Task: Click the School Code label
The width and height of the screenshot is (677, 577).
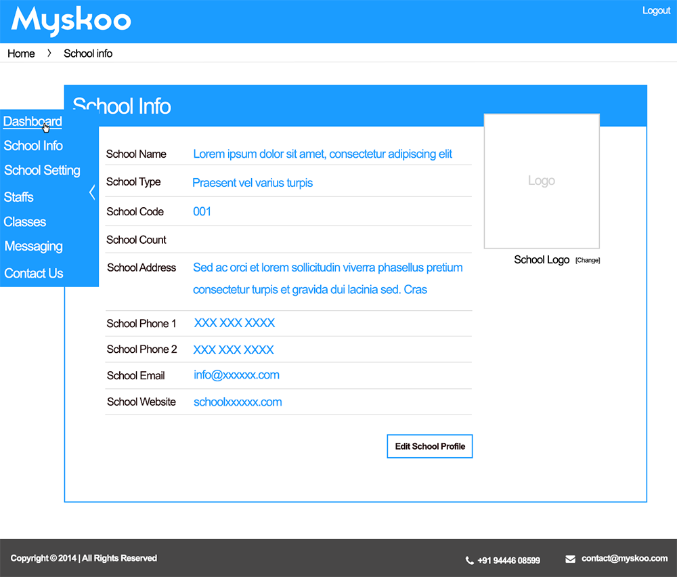Action: [135, 211]
